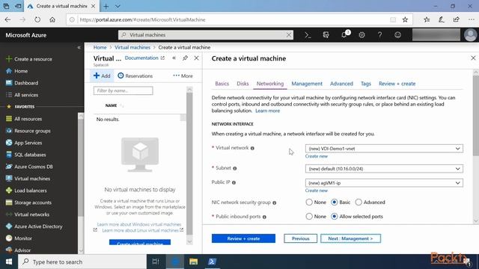Viewport: 479px width, 269px height.
Task: Switch to Disks tab
Action: coord(242,84)
